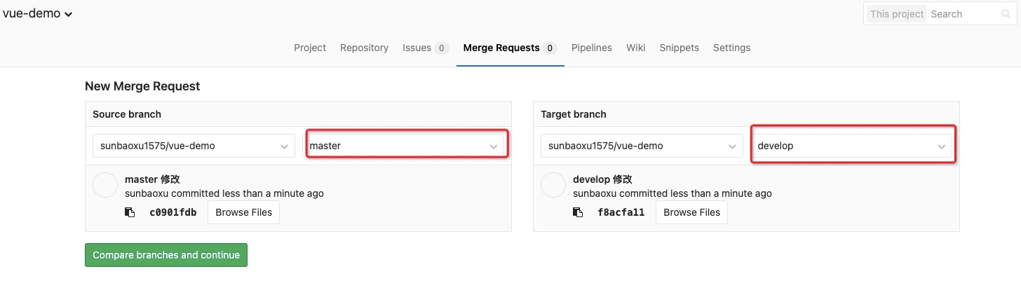Screen dimensions: 1021x290
Task: Open the Pipelines tab
Action: coord(592,48)
